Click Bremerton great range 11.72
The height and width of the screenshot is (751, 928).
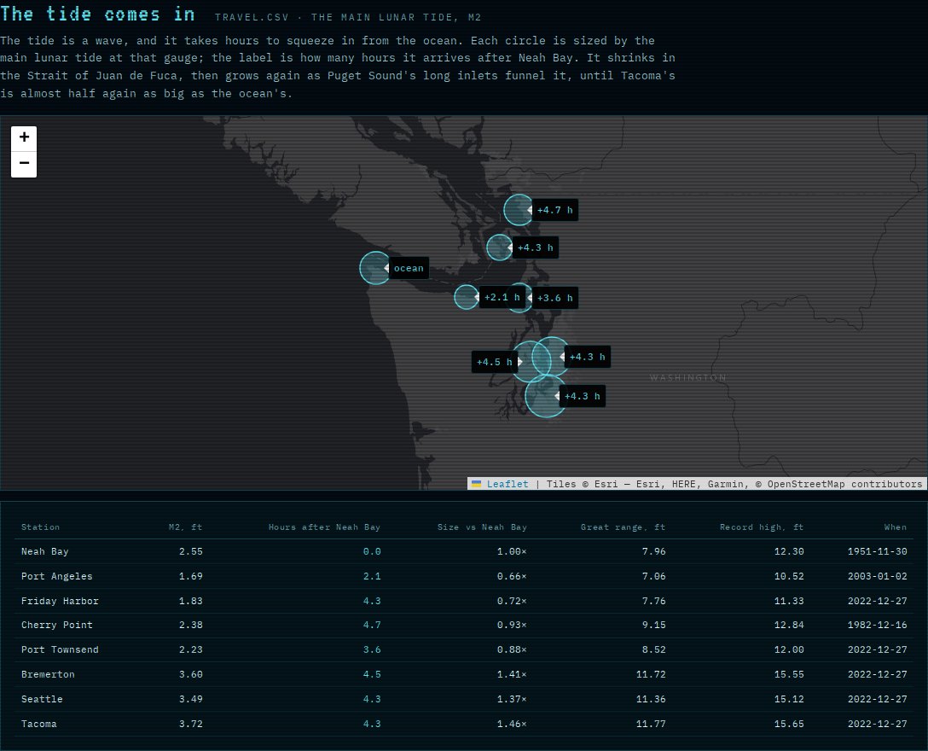651,674
